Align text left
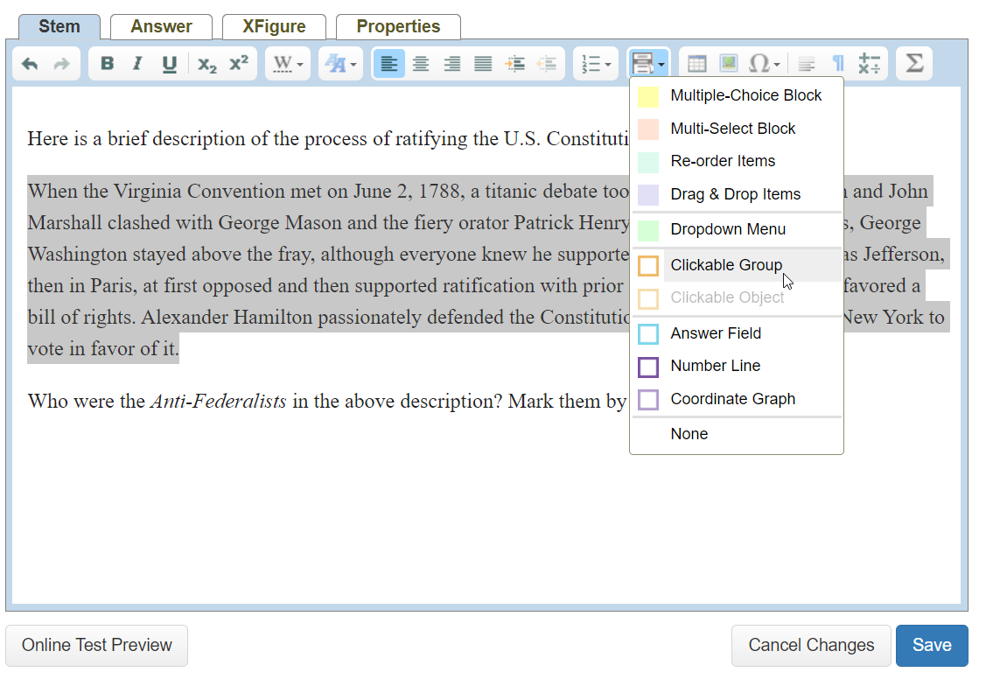 389,64
